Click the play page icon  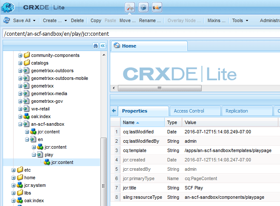(40, 155)
